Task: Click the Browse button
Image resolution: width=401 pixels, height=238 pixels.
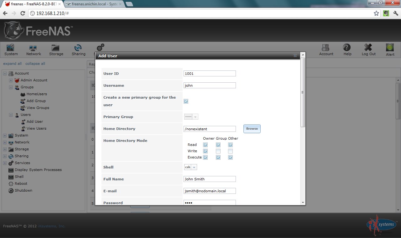Action: click(x=252, y=129)
